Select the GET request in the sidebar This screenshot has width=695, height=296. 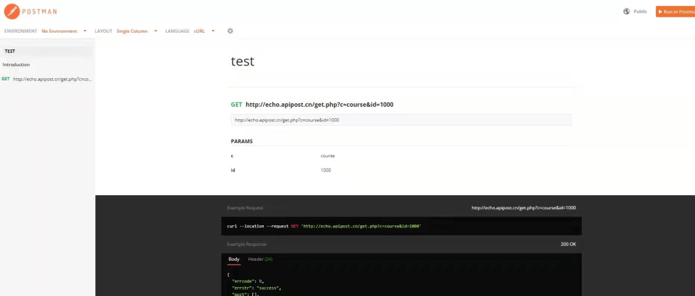point(48,79)
